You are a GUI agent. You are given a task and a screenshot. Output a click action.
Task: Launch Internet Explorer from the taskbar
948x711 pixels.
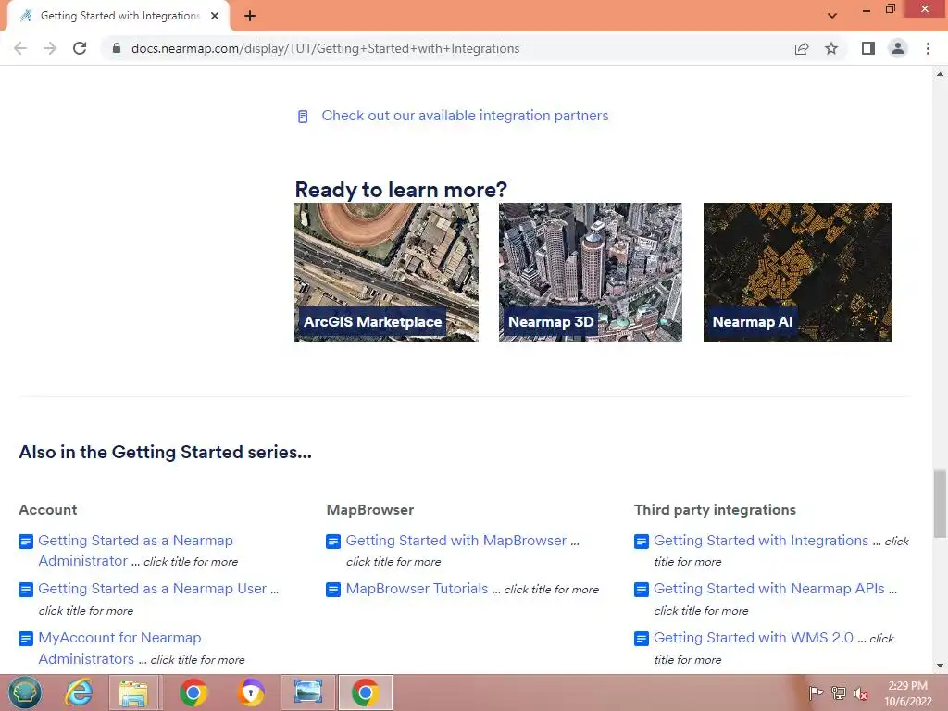click(x=79, y=692)
